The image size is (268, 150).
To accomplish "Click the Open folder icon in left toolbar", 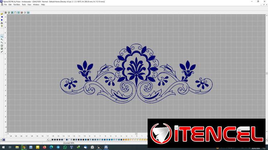I will (x=2, y=14).
